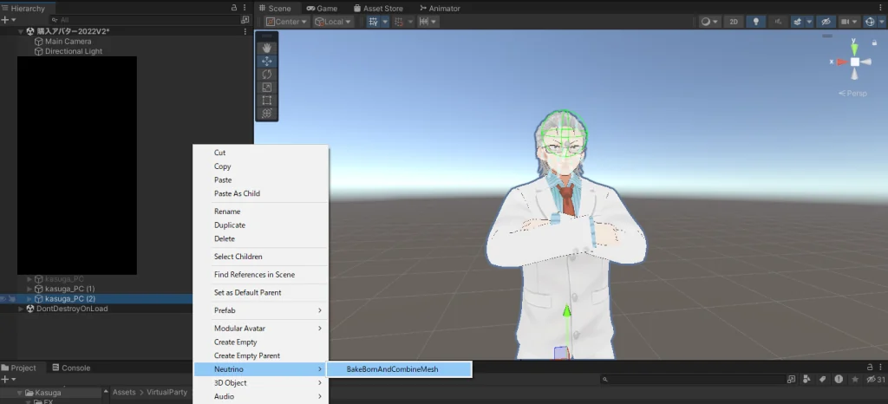
Task: Toggle visibility eye of kasuga_PC (2)
Action: click(x=3, y=299)
